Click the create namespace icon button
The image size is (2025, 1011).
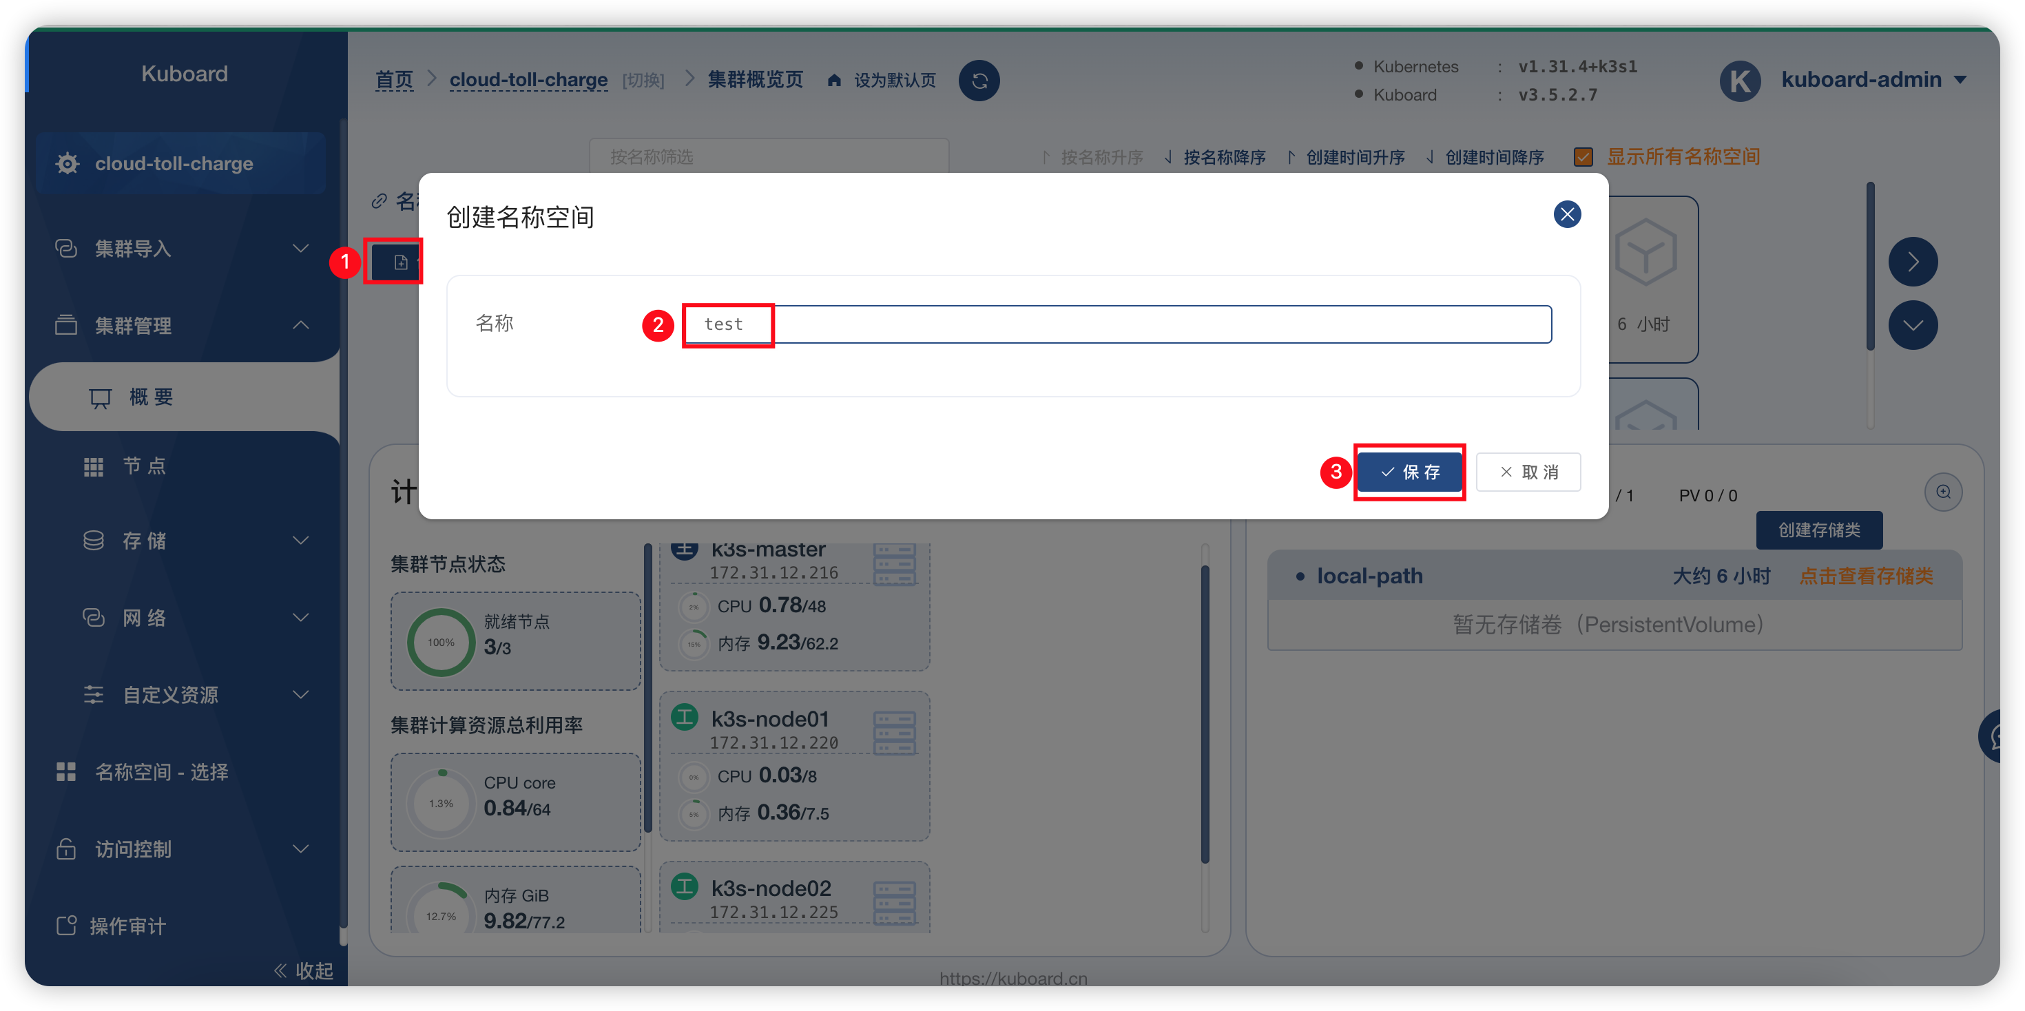pyautogui.click(x=400, y=262)
